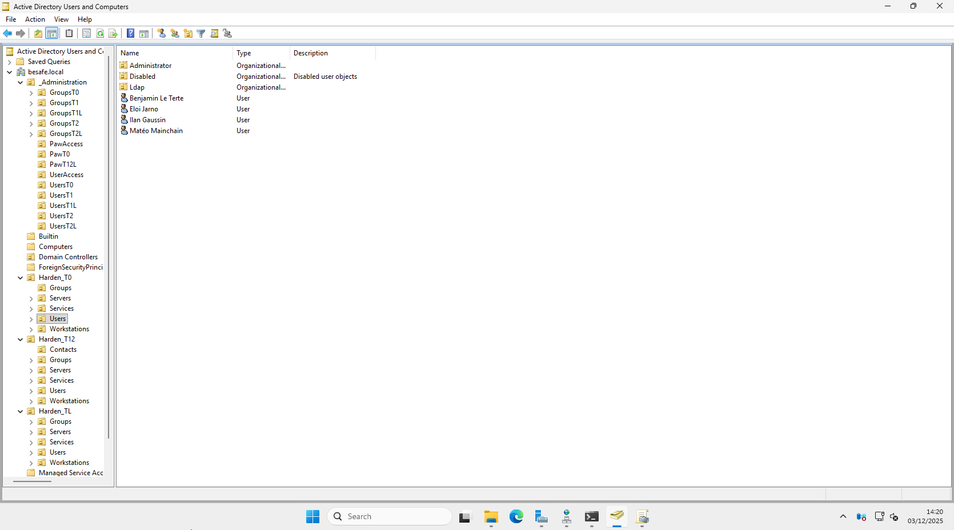Expand Workstations under Harden_T0

[31, 329]
